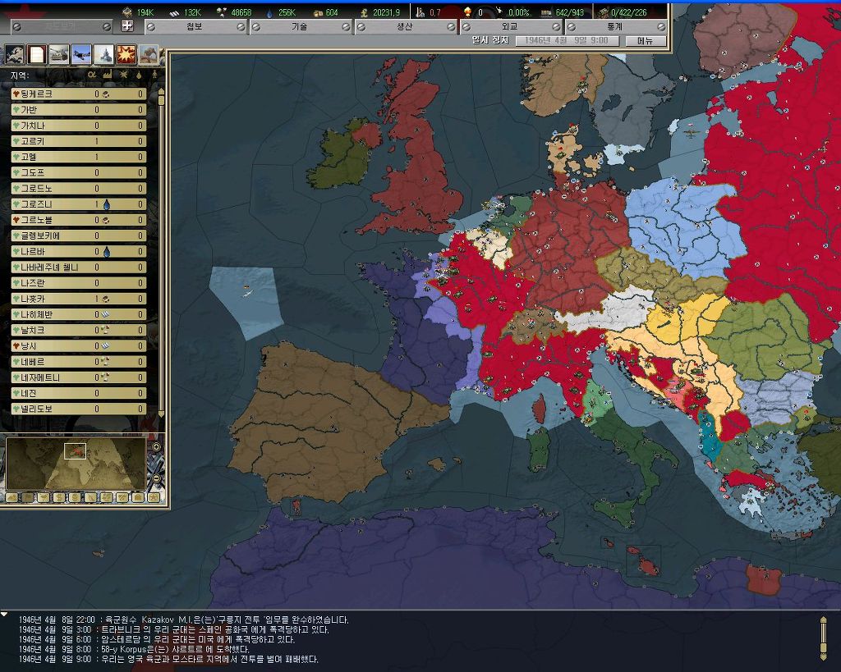Click the 20231,9 money value in top bar
Image resolution: width=841 pixels, height=672 pixels.
click(x=386, y=12)
